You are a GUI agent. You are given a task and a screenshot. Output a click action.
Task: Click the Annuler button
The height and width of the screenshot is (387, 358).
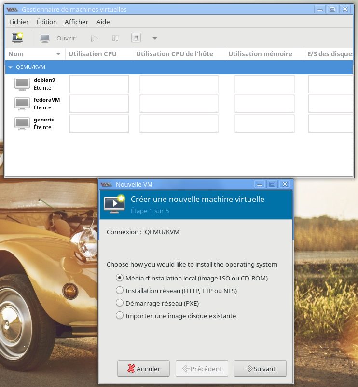[143, 369]
